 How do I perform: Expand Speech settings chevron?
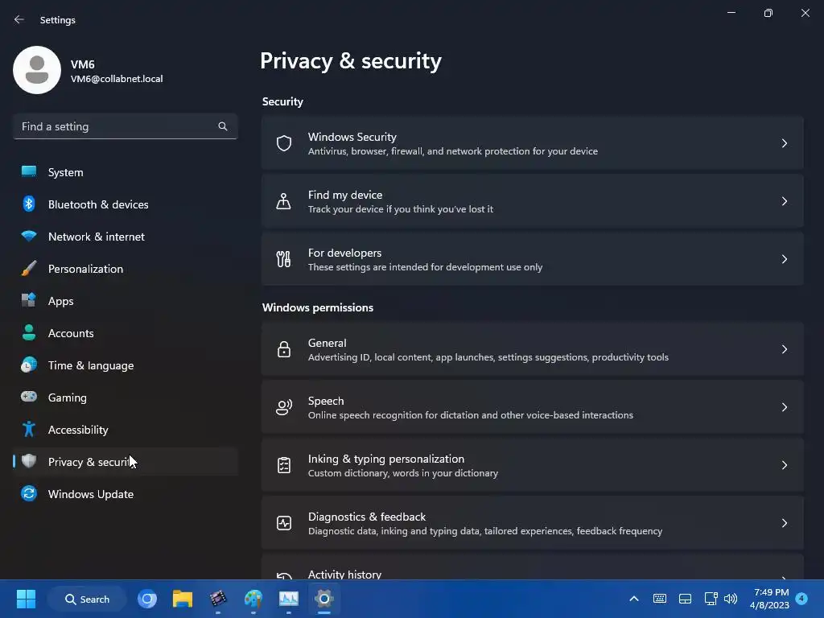pyautogui.click(x=784, y=407)
